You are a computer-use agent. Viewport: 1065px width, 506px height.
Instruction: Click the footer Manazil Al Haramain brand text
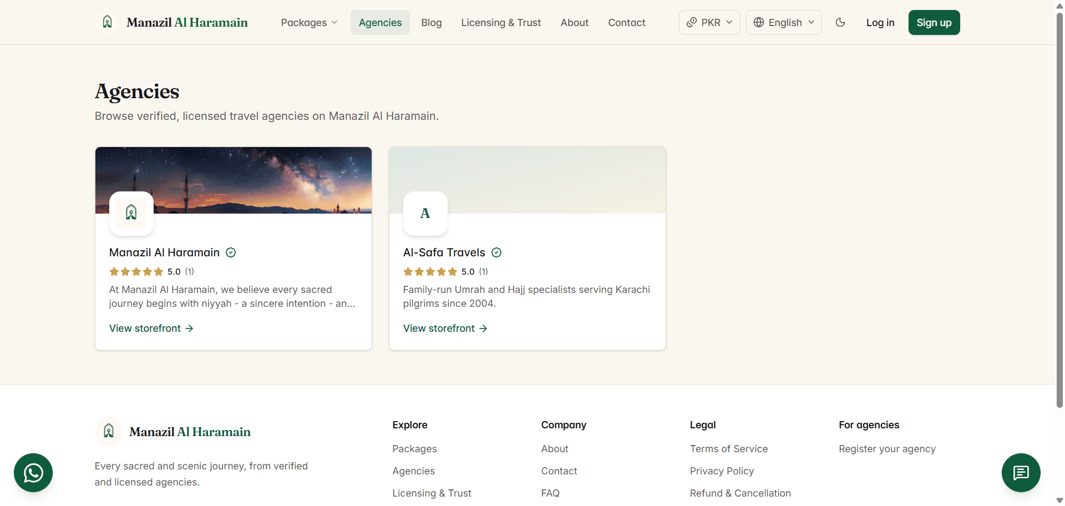tap(190, 432)
